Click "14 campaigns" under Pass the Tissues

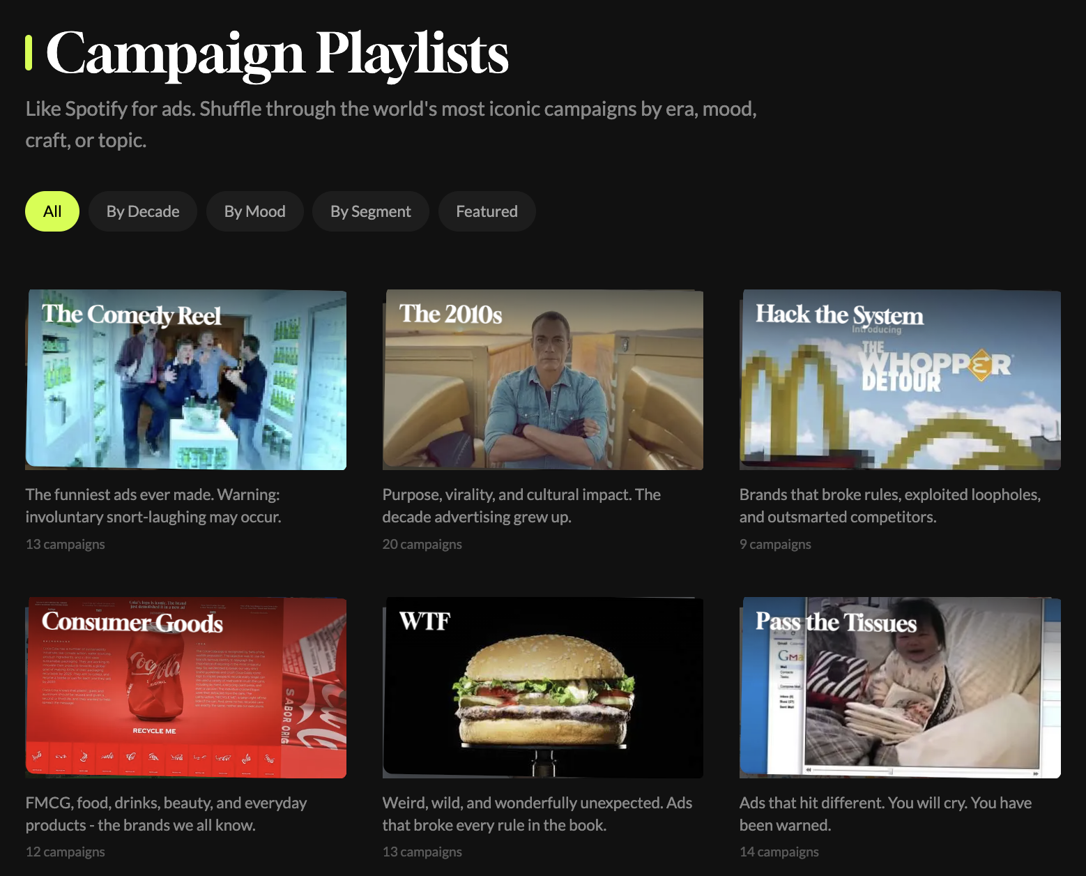[x=779, y=852]
